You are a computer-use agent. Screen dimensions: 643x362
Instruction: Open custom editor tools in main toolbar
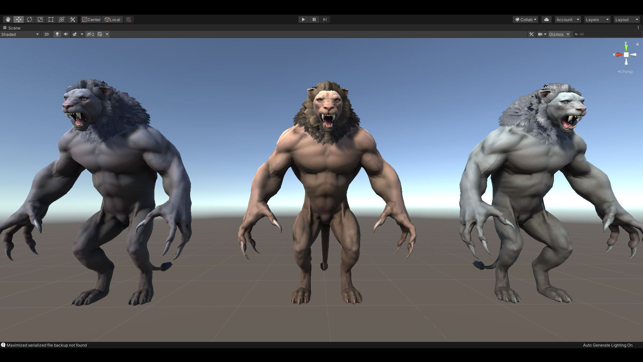tap(72, 19)
